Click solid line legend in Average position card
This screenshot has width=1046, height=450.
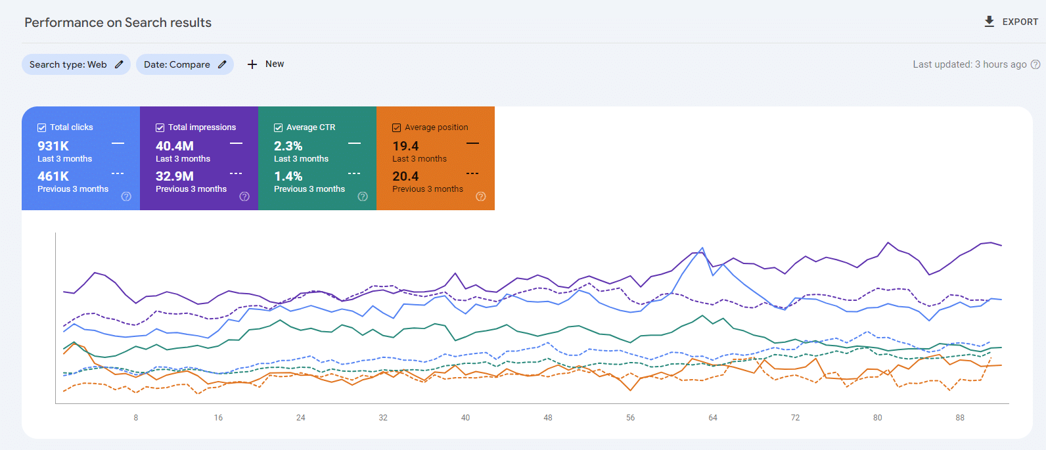[x=472, y=143]
